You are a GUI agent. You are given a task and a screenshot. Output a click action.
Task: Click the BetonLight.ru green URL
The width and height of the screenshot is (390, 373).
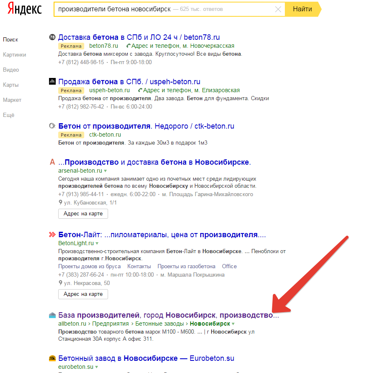[76, 243]
